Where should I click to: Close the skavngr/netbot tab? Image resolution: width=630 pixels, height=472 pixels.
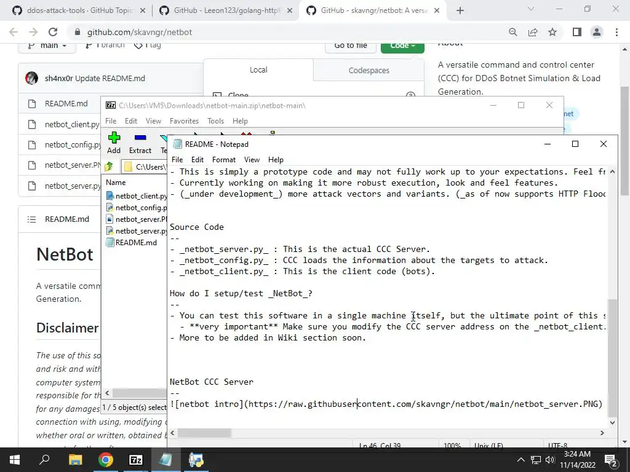pos(437,11)
